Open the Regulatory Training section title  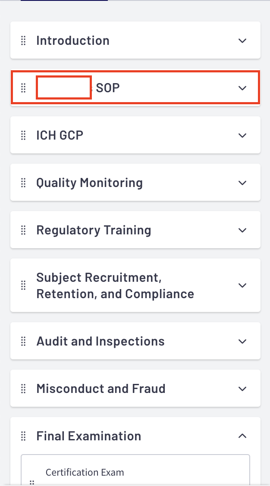pos(94,230)
